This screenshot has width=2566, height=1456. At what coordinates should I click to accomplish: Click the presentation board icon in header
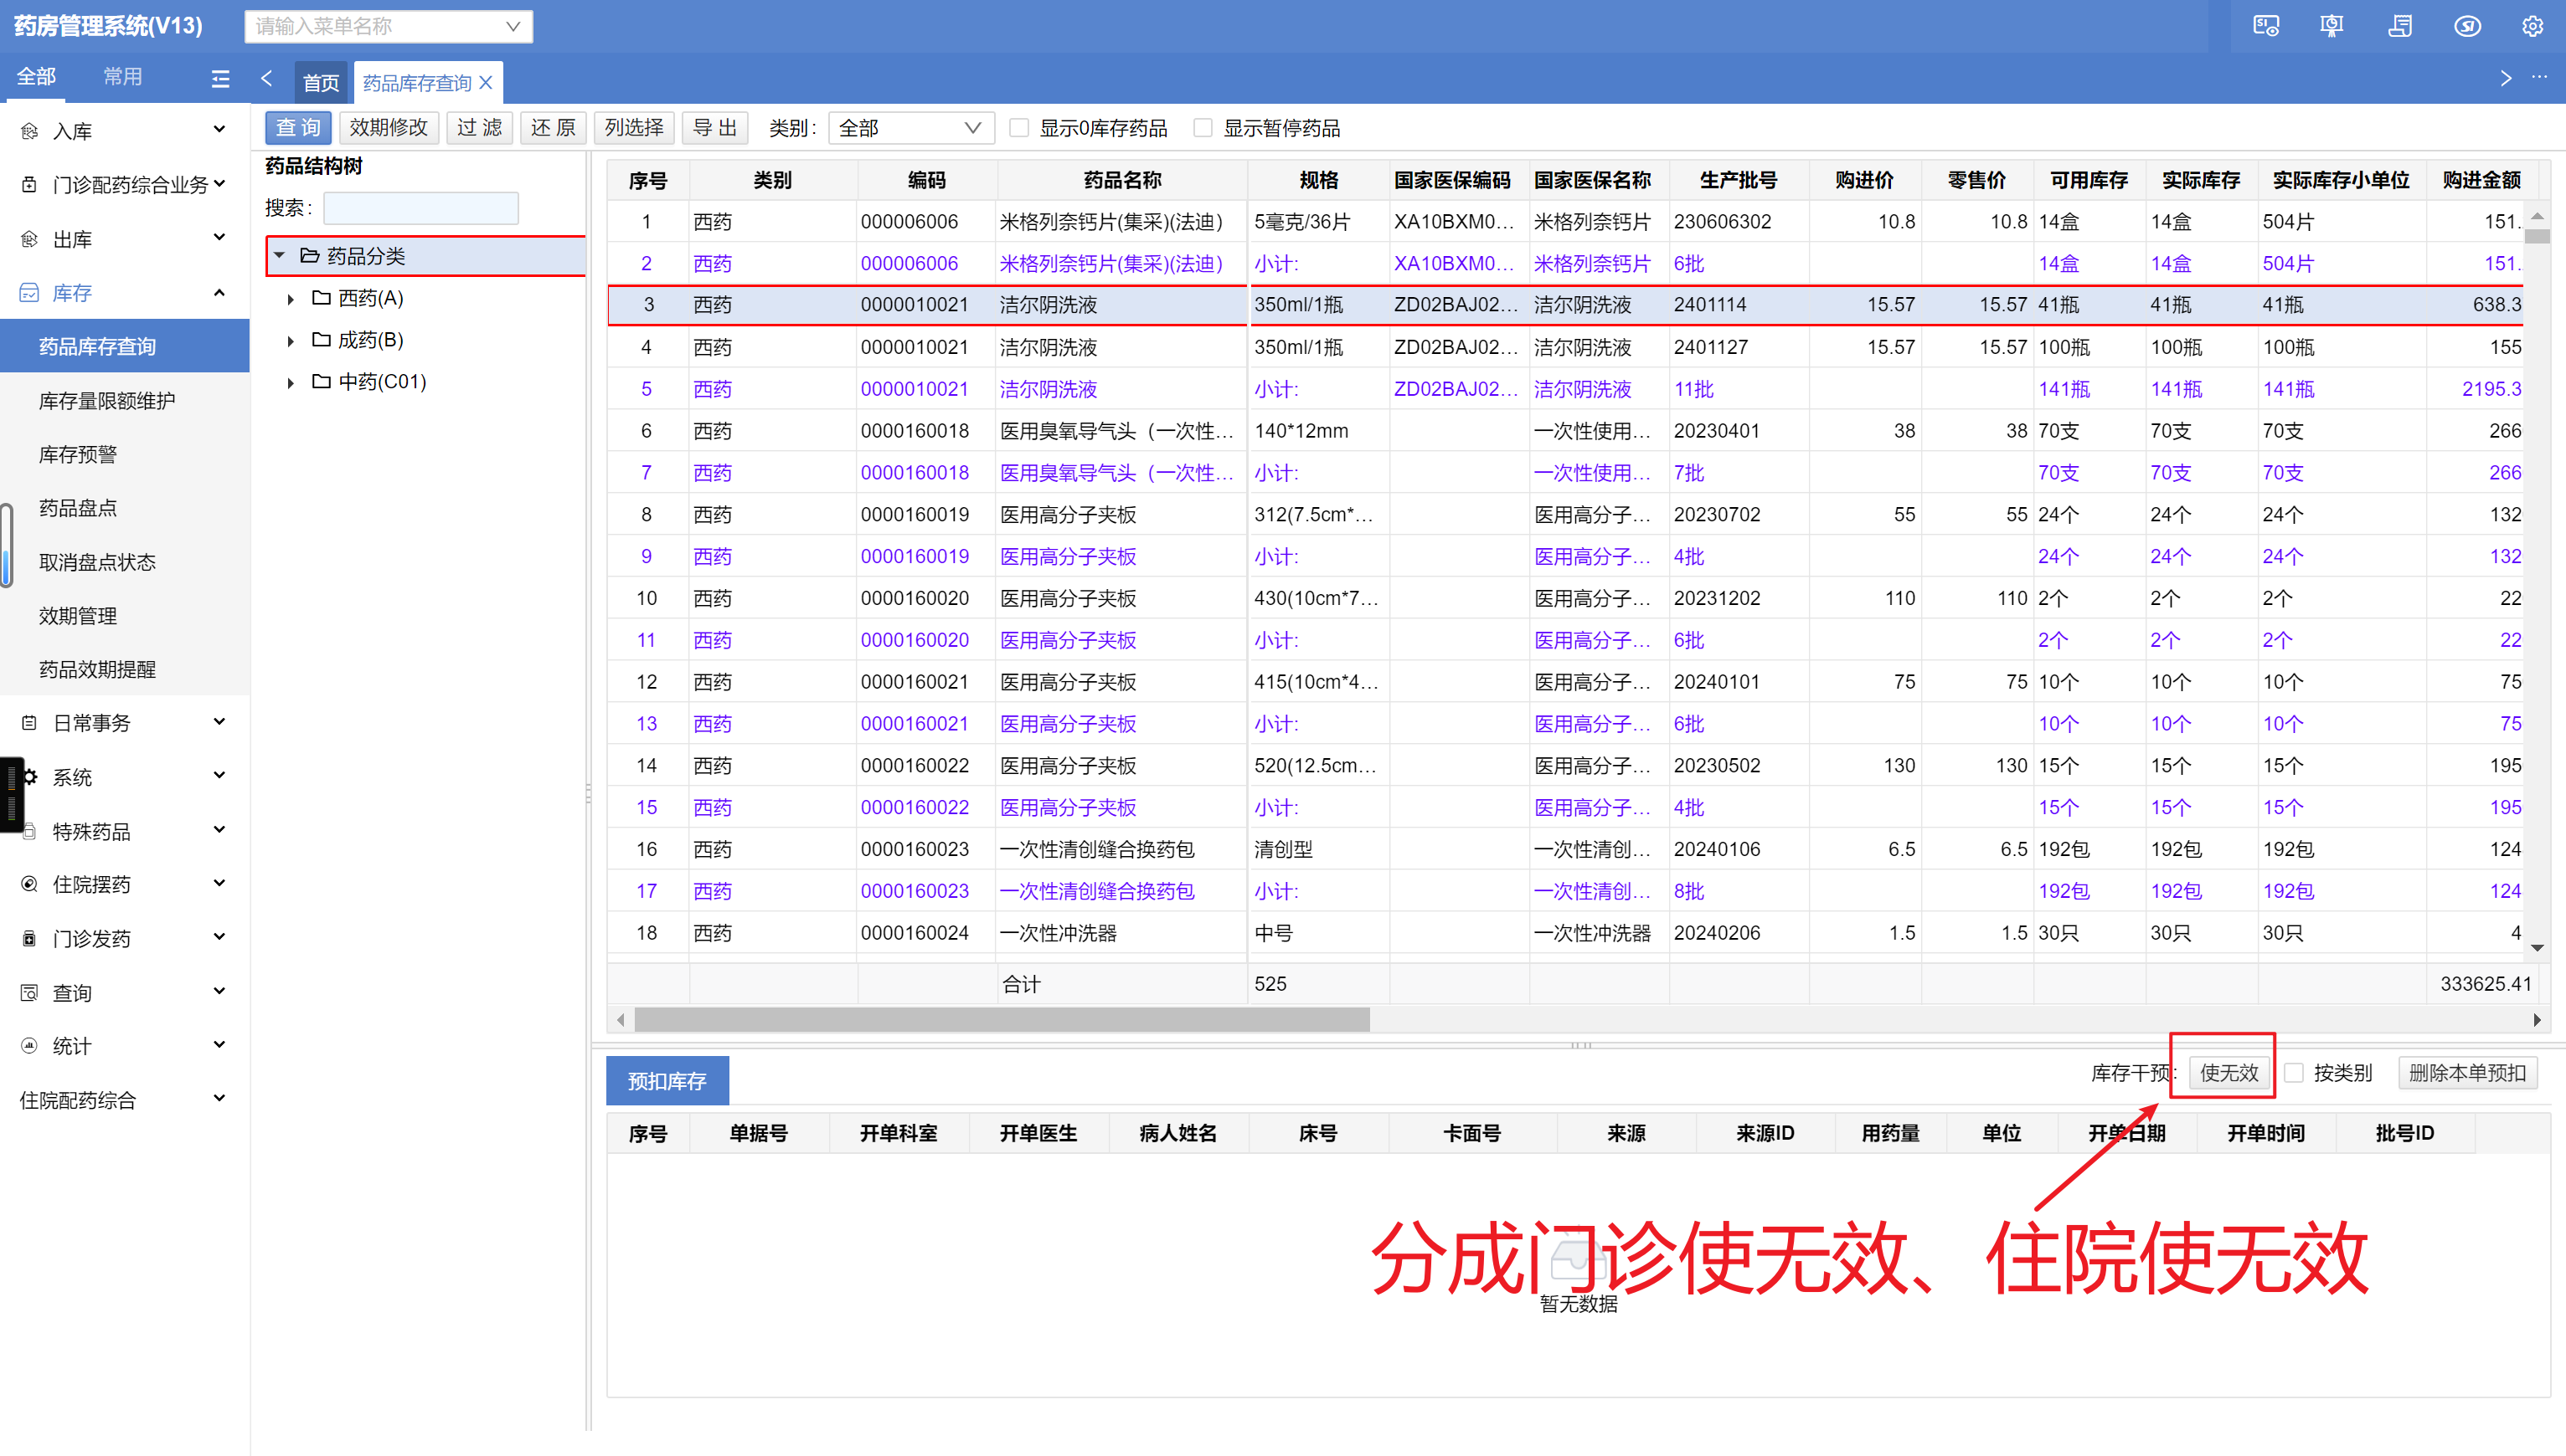click(x=2332, y=26)
